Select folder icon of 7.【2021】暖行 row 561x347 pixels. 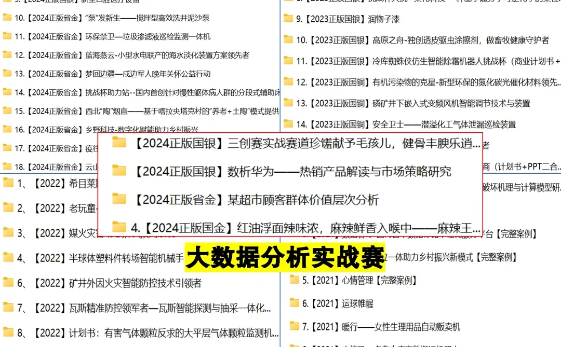click(x=295, y=326)
